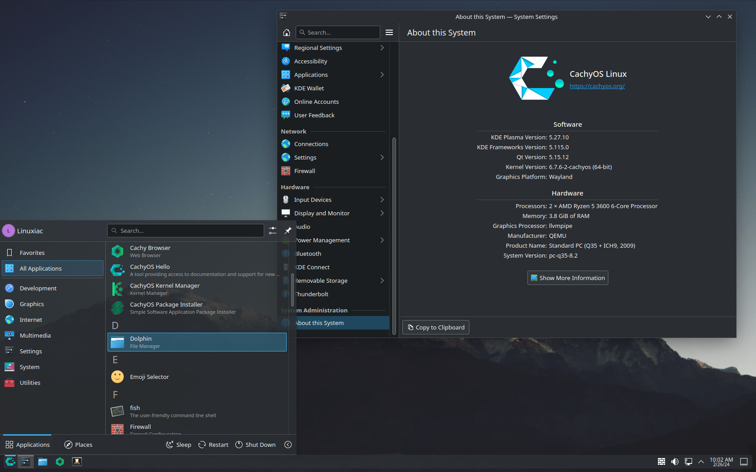Screen dimensions: 756x472
Task: Launch Dolphin file manager
Action: pos(197,342)
